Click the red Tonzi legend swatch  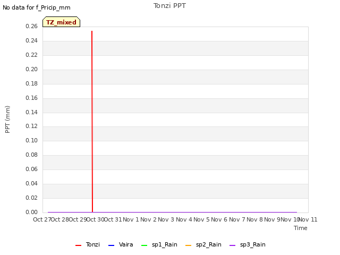click(78, 245)
